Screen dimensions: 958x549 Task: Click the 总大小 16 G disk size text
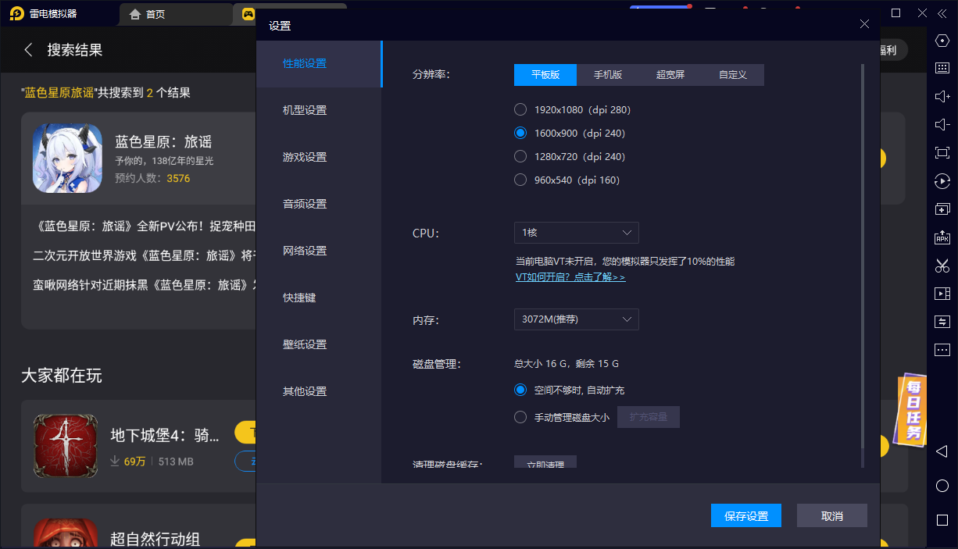pos(566,363)
